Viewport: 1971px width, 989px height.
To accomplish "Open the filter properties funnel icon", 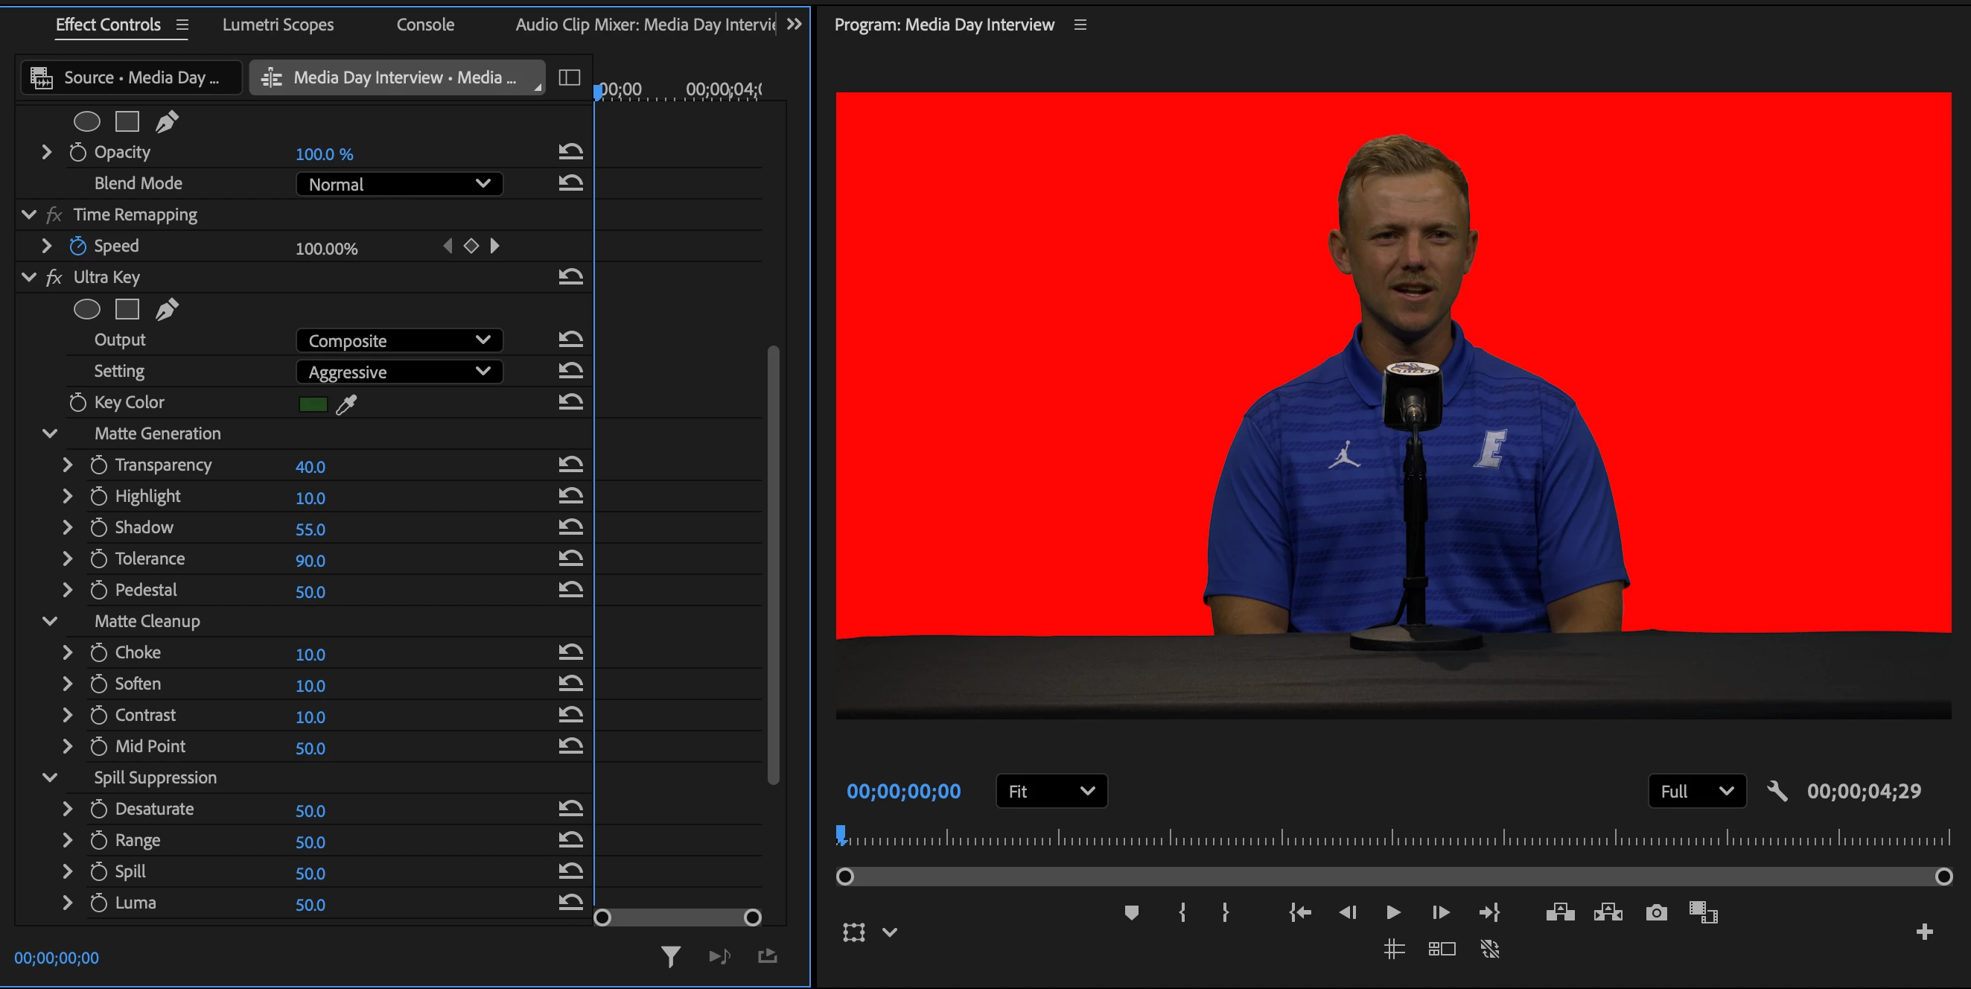I will [x=670, y=957].
